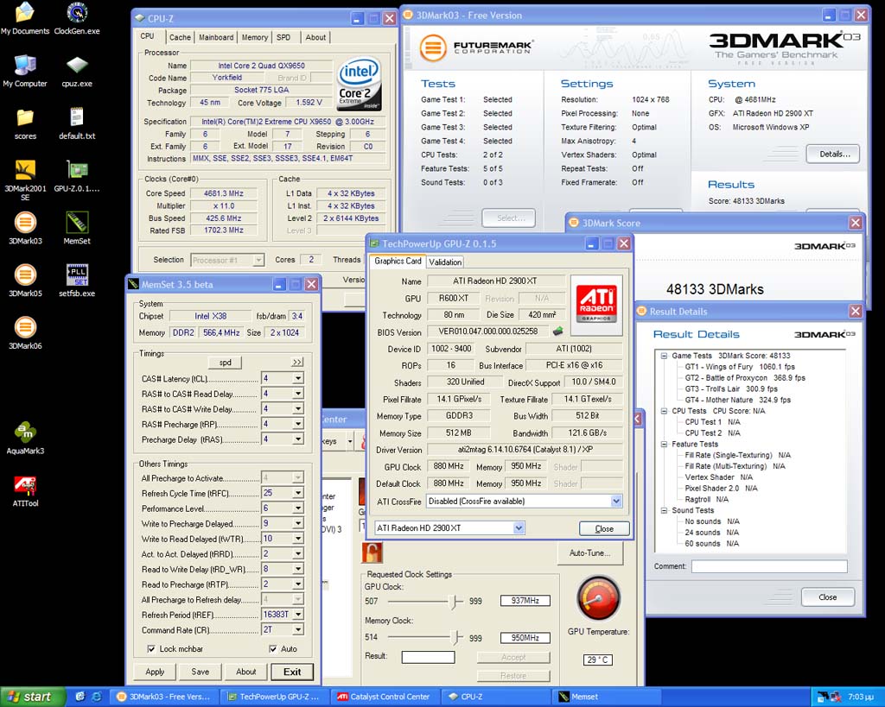Switch to the SPD tab in CPU-Z

[283, 37]
